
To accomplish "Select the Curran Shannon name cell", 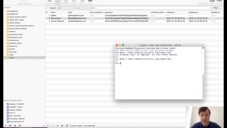I will point(57,21).
